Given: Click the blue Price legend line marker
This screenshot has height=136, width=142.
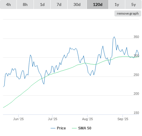Looking at the screenshot, I should pyautogui.click(x=53, y=128).
